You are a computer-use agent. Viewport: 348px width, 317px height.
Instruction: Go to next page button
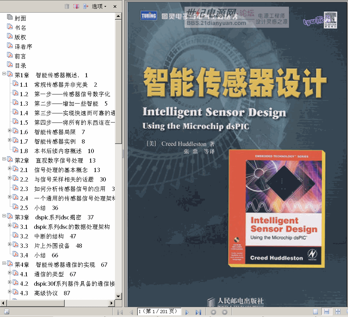click(187, 312)
